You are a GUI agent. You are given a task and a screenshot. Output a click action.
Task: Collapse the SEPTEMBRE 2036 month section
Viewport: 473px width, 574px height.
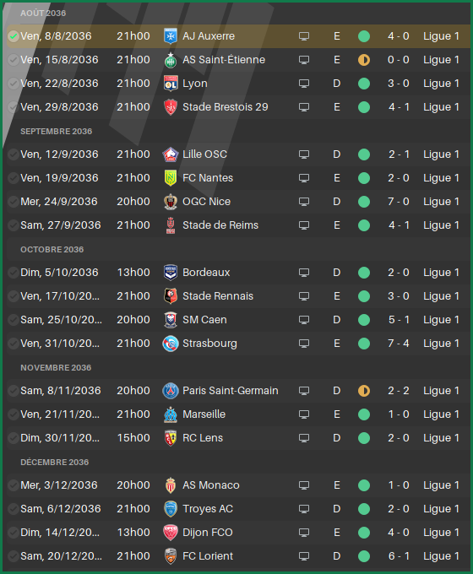click(x=56, y=132)
